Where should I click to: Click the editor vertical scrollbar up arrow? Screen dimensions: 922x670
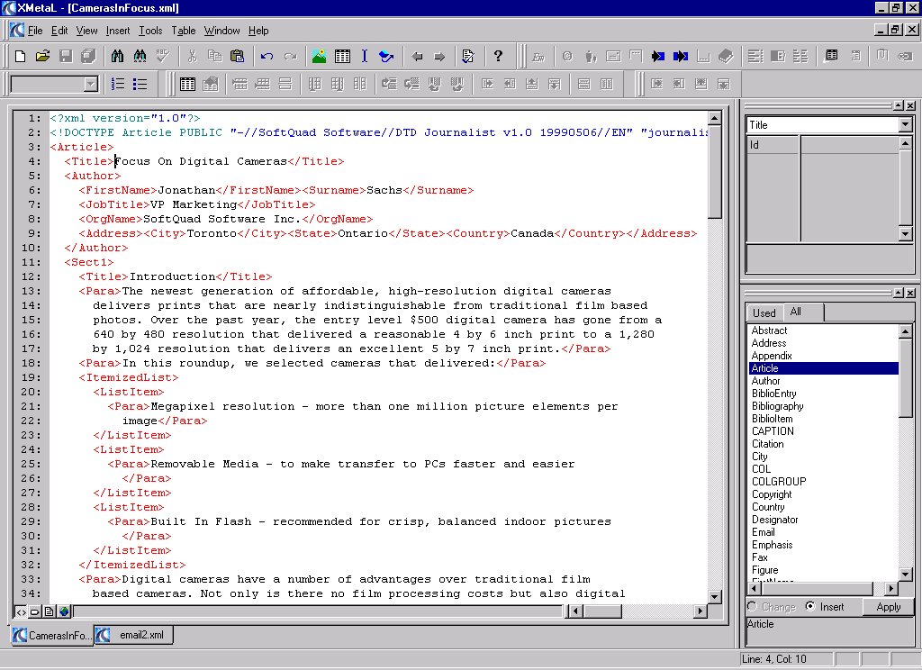click(714, 118)
